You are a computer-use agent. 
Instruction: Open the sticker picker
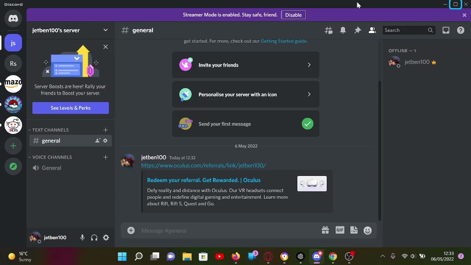coord(354,230)
